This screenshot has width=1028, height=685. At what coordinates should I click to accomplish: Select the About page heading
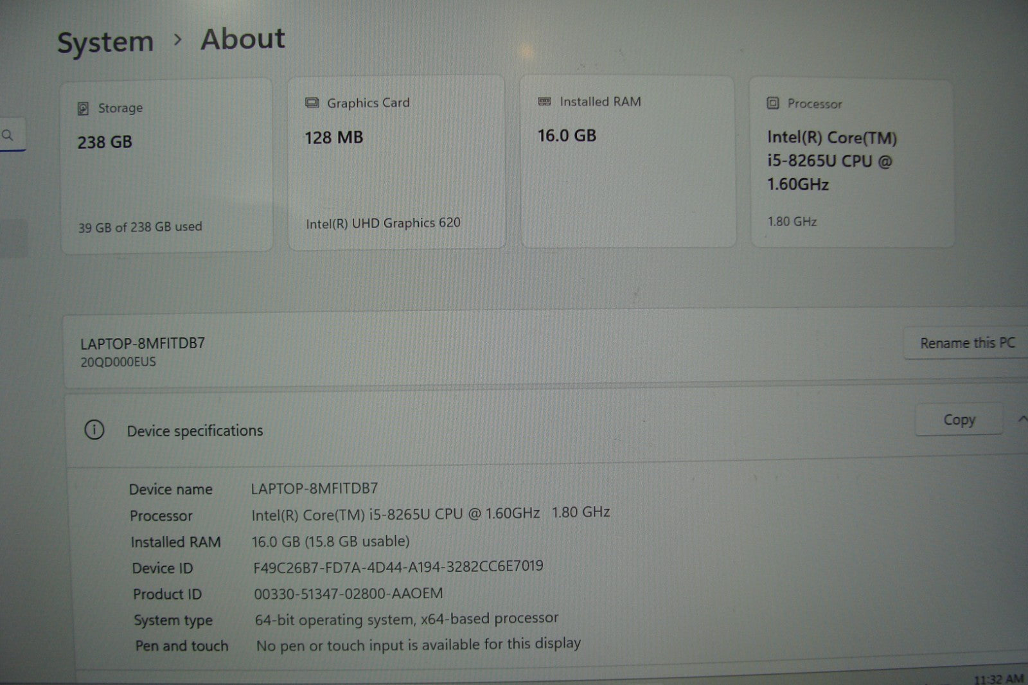click(243, 39)
